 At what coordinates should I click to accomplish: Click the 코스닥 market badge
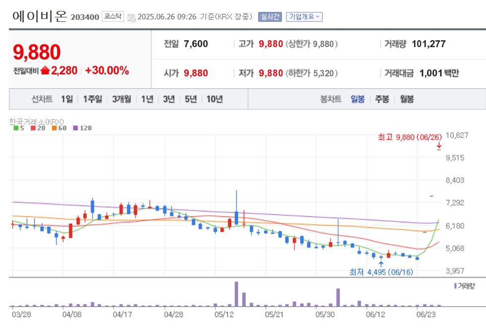tap(113, 16)
